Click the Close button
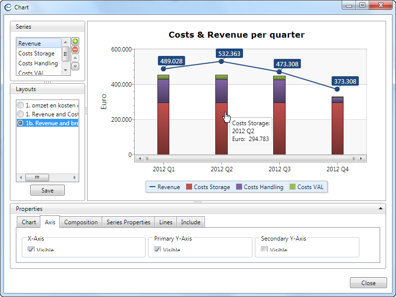 click(368, 283)
